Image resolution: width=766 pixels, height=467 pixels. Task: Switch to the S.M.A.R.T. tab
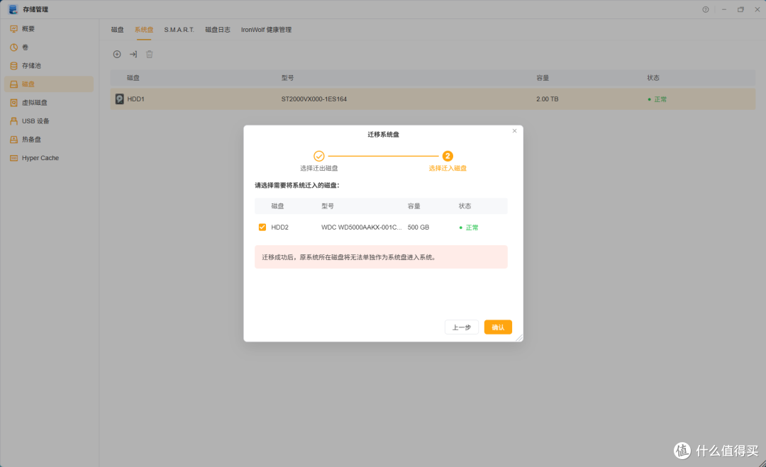click(x=179, y=30)
